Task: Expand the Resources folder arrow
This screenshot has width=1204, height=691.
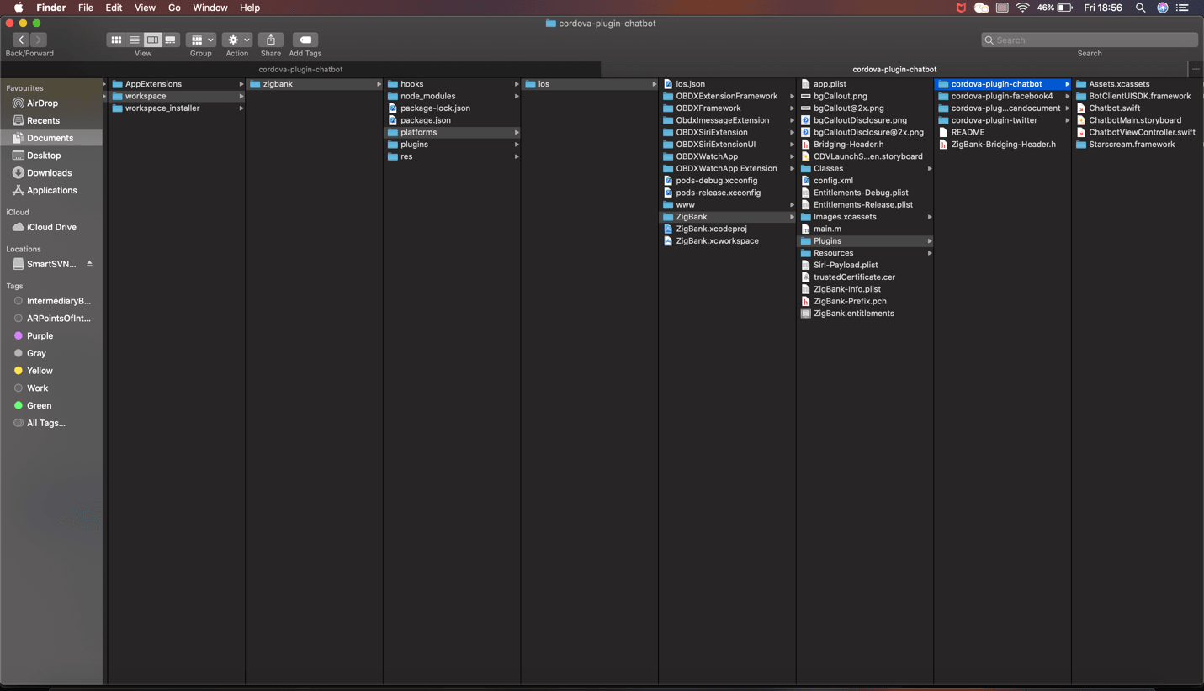Action: coord(930,253)
